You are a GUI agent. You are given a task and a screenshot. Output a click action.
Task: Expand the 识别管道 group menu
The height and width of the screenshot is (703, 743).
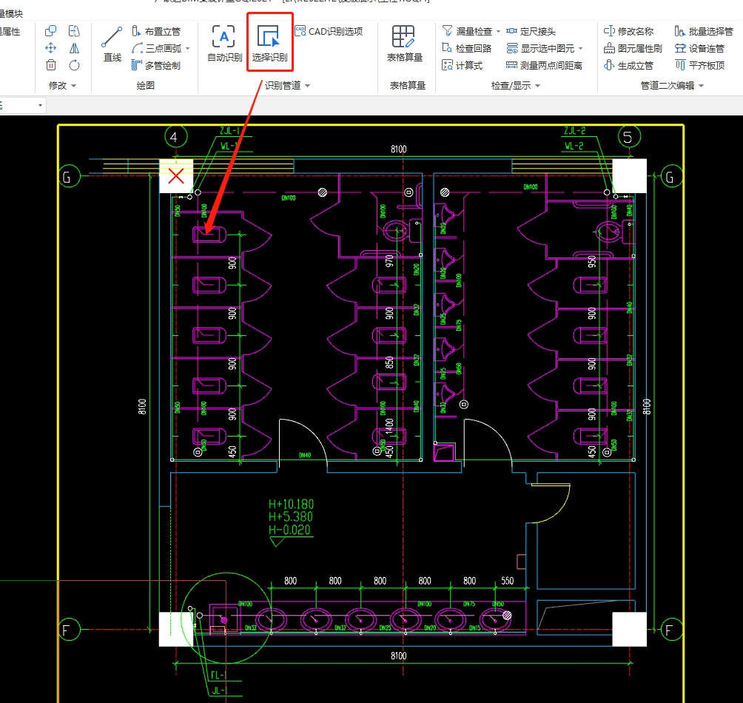(307, 86)
